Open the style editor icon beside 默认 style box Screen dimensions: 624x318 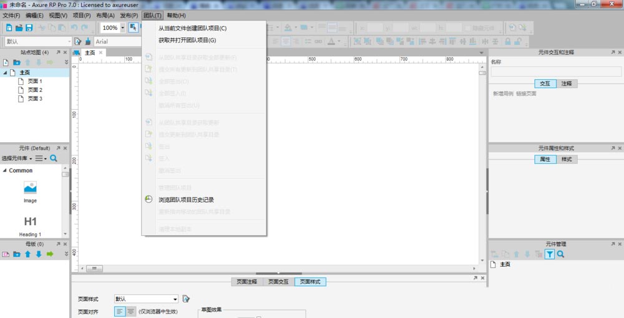tap(77, 41)
